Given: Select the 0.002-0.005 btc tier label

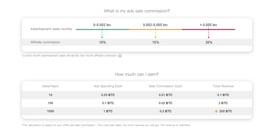Looking at the screenshot, I should (155, 25).
